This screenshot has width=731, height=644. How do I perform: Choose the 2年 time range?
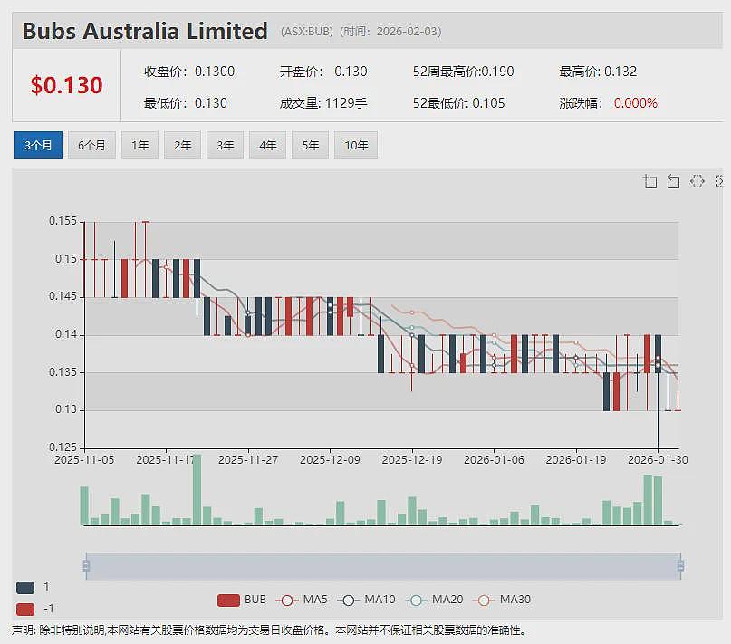(x=182, y=145)
